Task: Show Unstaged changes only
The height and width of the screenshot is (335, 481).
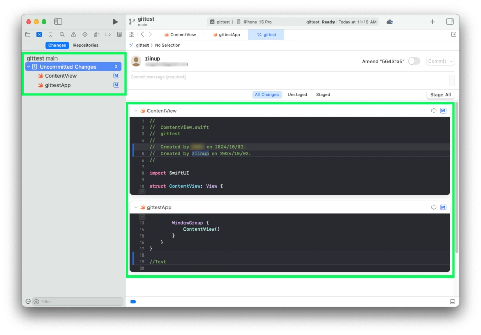Action: (x=297, y=94)
